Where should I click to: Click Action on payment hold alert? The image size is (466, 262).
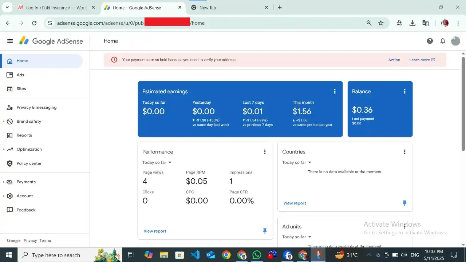(x=394, y=60)
